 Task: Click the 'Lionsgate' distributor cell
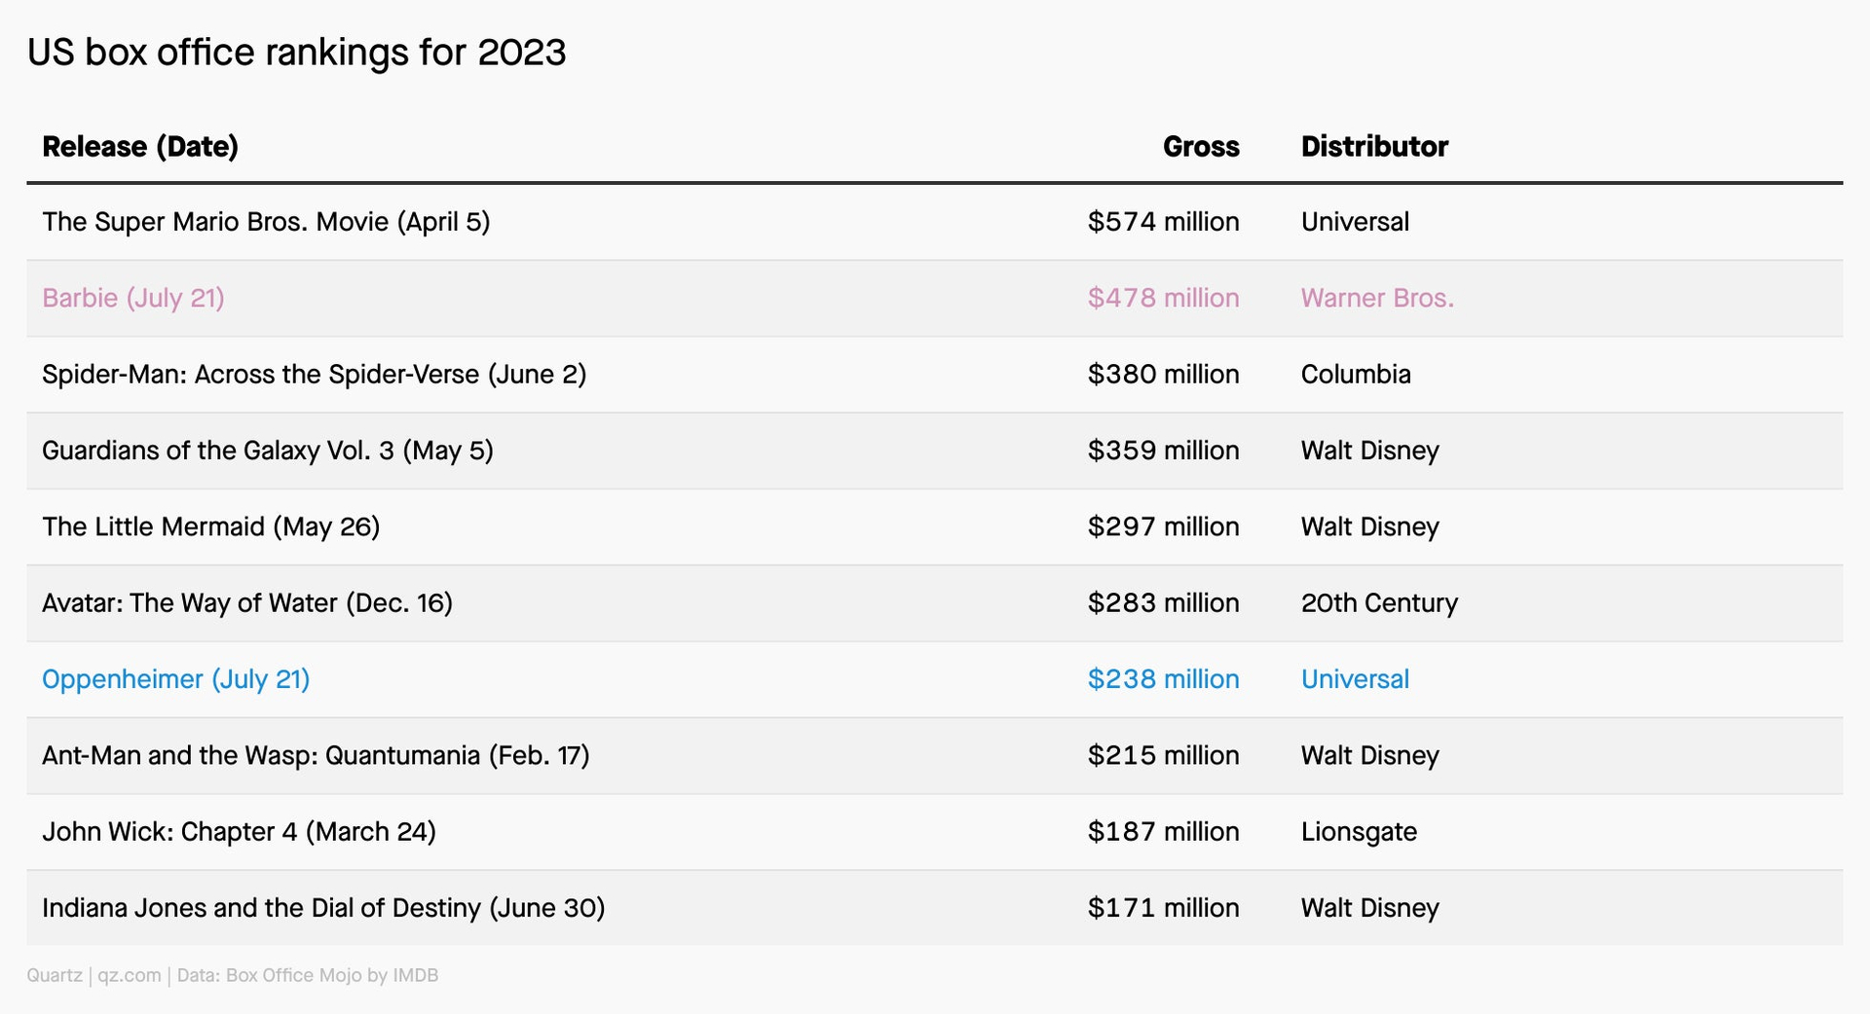1359,832
